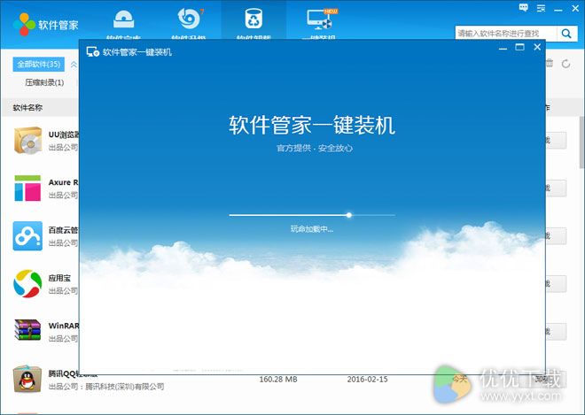585x415 pixels.
Task: Click the search field for software names
Action: (506, 34)
